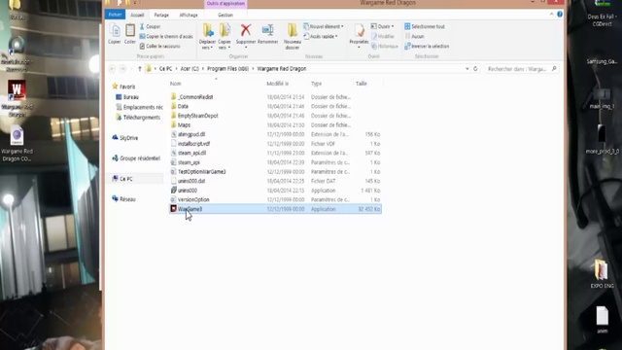Viewport: 622px width, 350px height.
Task: Click Modifier in the ribbon
Action: pos(383,37)
